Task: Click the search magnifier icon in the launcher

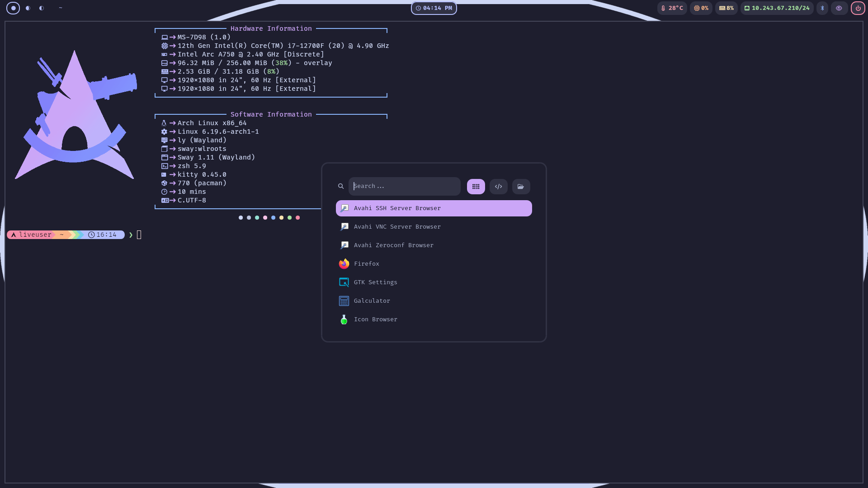Action: click(341, 186)
